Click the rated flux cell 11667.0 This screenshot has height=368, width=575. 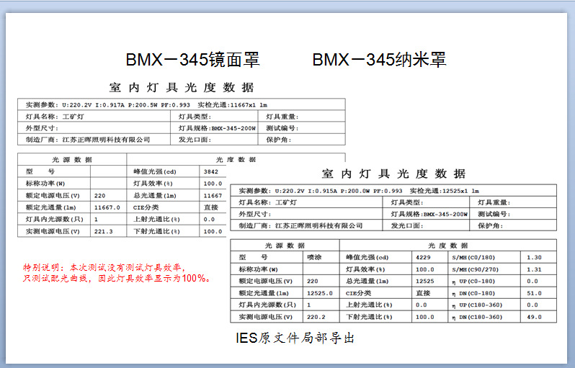click(107, 207)
